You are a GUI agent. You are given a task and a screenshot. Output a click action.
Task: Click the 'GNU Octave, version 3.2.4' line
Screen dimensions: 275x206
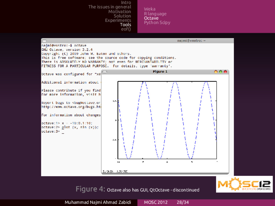67,50
